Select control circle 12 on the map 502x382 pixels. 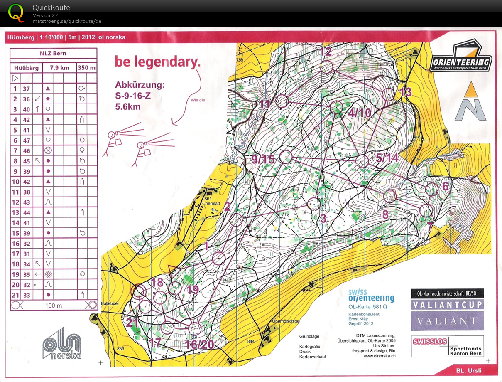coord(327,67)
